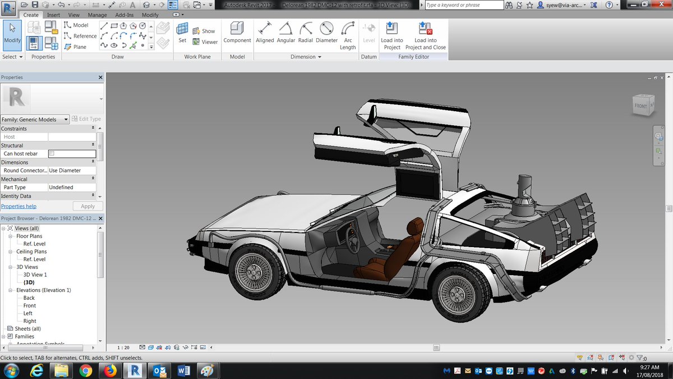The width and height of the screenshot is (673, 379).
Task: Click the view scale 1 : 20
Action: (x=123, y=348)
